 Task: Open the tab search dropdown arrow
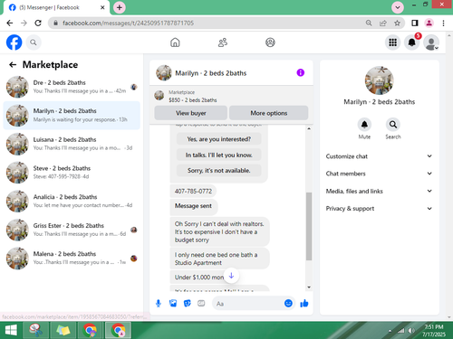(x=398, y=7)
